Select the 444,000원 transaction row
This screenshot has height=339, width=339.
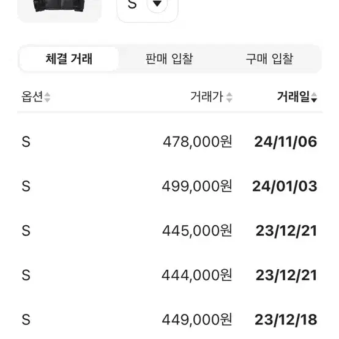coord(169,275)
